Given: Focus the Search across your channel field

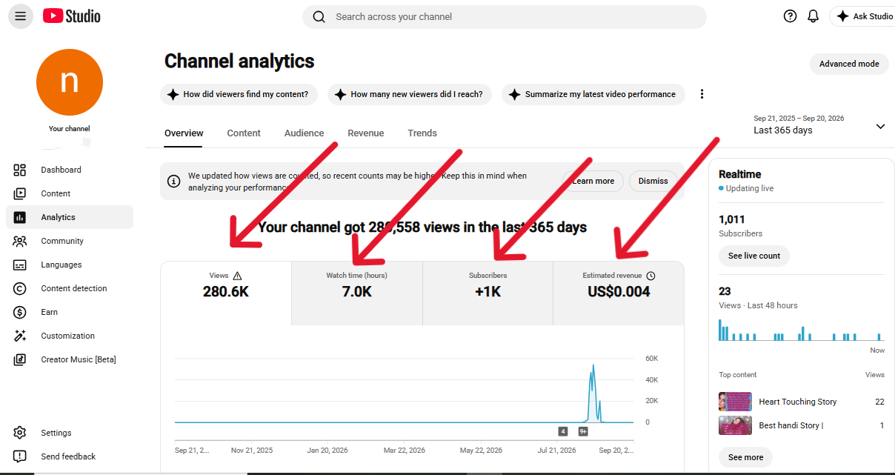Looking at the screenshot, I should click(x=505, y=16).
